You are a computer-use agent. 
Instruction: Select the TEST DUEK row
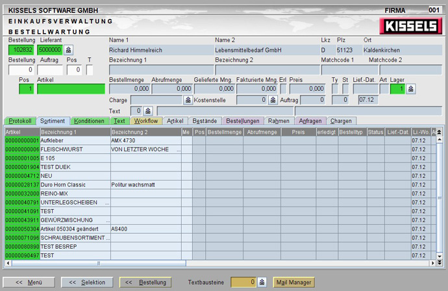(x=220, y=167)
